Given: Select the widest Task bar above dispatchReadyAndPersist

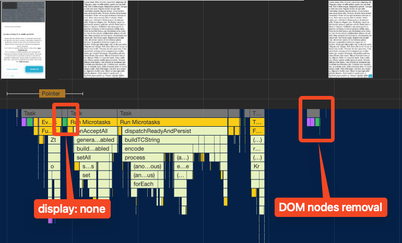Looking at the screenshot, I should coord(172,113).
